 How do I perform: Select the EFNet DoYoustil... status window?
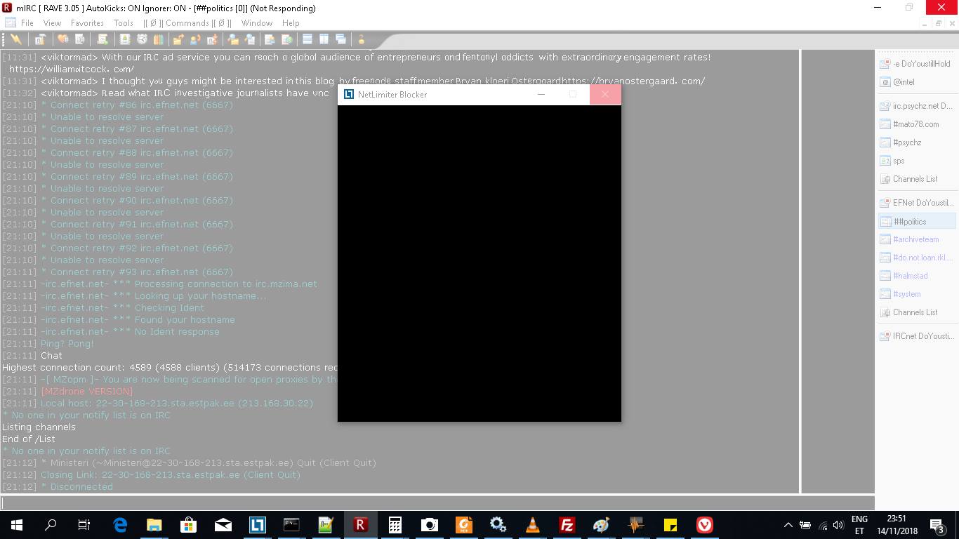click(x=917, y=203)
